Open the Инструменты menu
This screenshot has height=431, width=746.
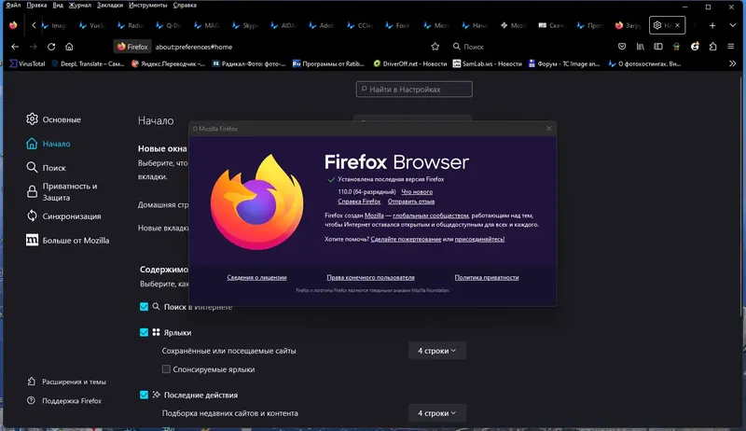tap(148, 6)
